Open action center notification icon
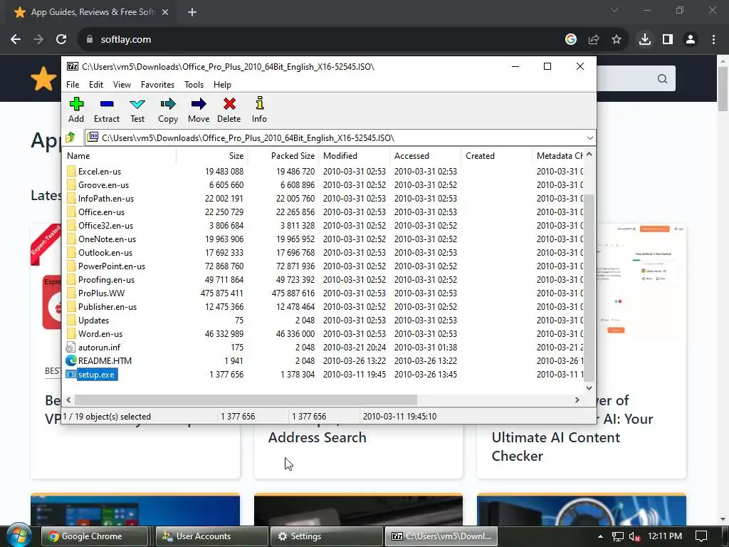Screen dimensions: 729x547 tap(701, 536)
